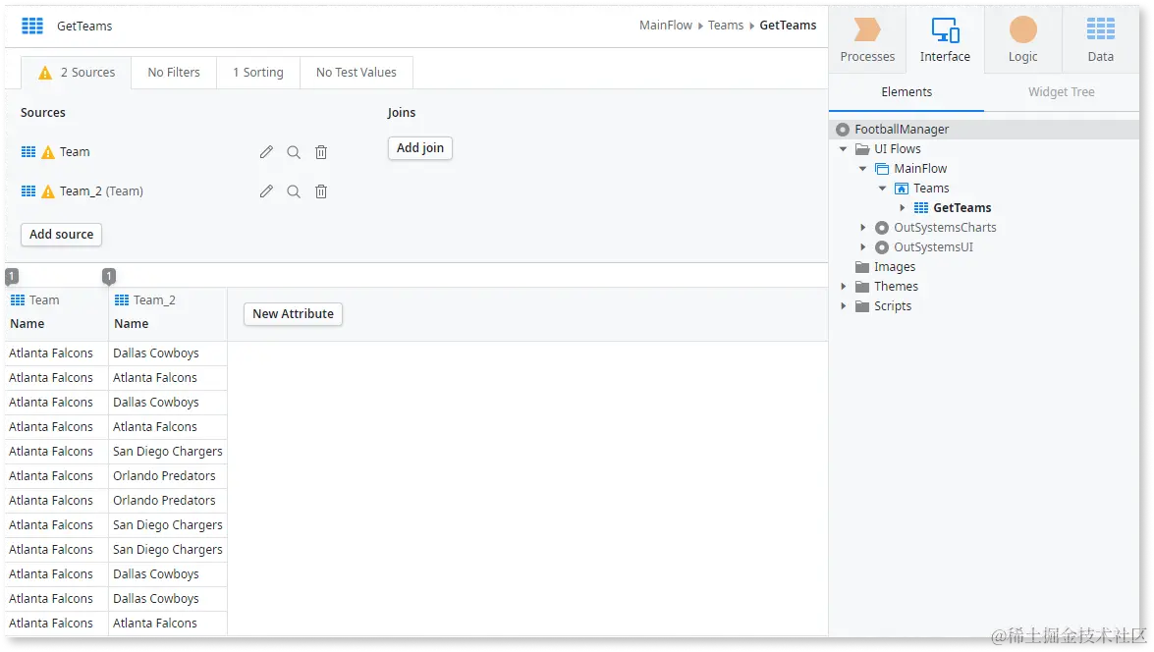Click the sort badge above the Team column
This screenshot has height=652, width=1154.
coord(12,277)
